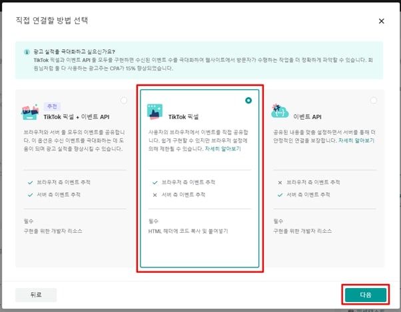401x312 pixels.
Task: Select the 이벤트 API radio button
Action: pos(373,100)
